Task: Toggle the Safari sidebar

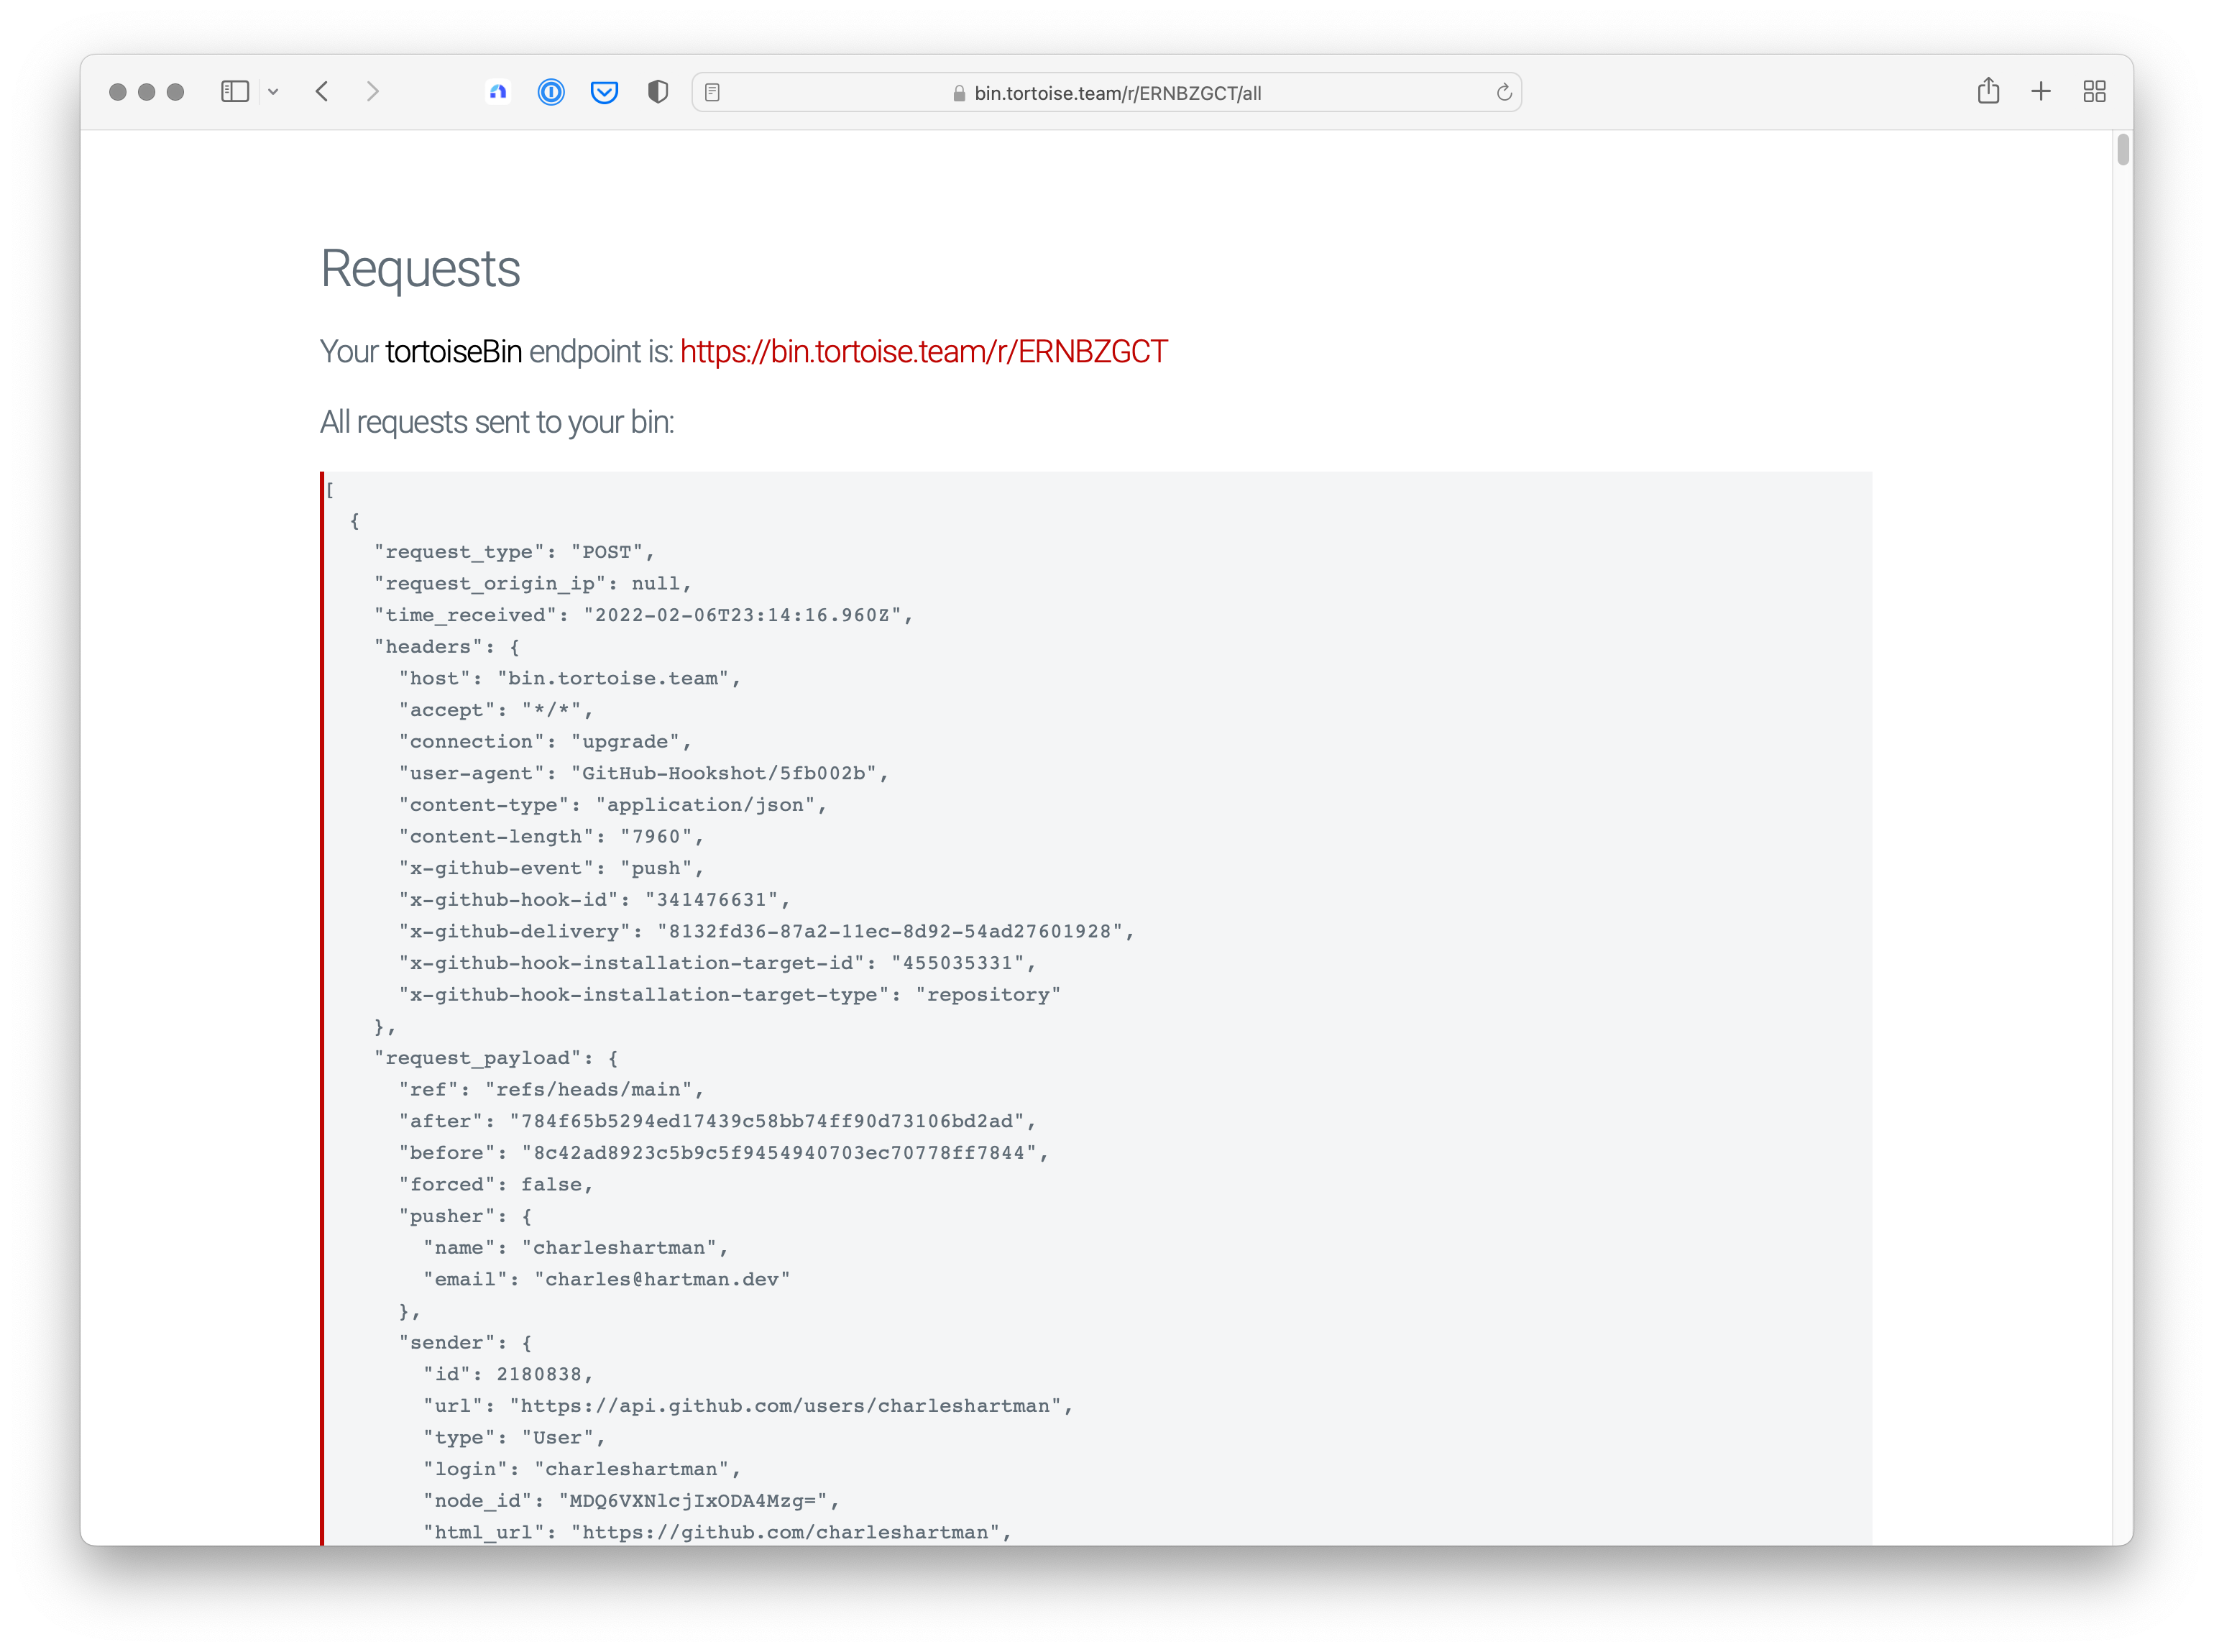Action: tap(234, 91)
